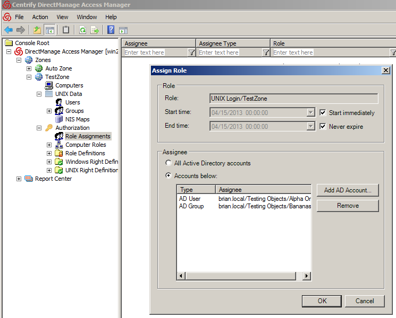Click the Add AD Account button
This screenshot has width=396, height=318.
coord(348,190)
